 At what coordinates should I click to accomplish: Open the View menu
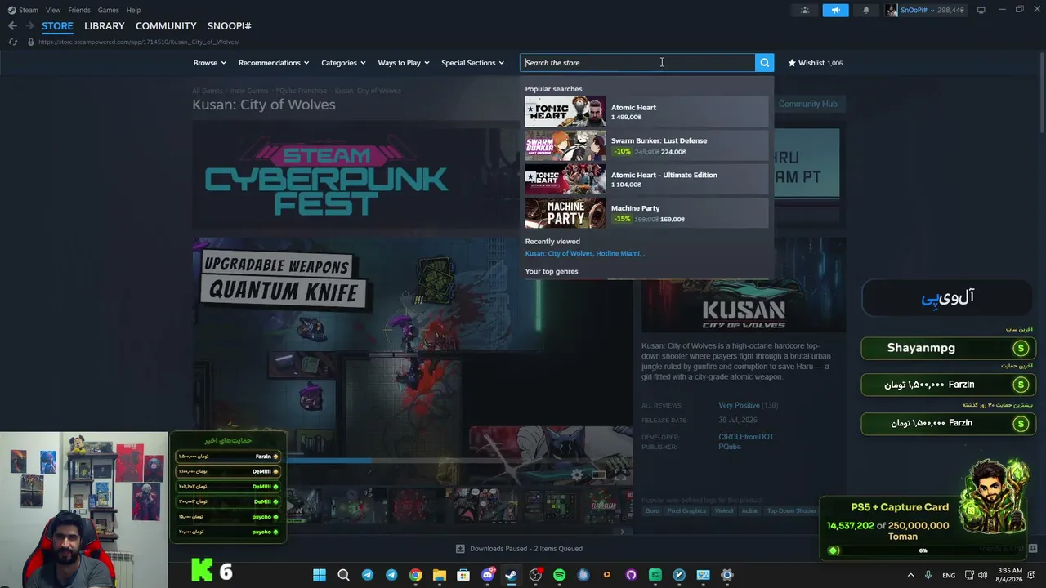pos(53,10)
